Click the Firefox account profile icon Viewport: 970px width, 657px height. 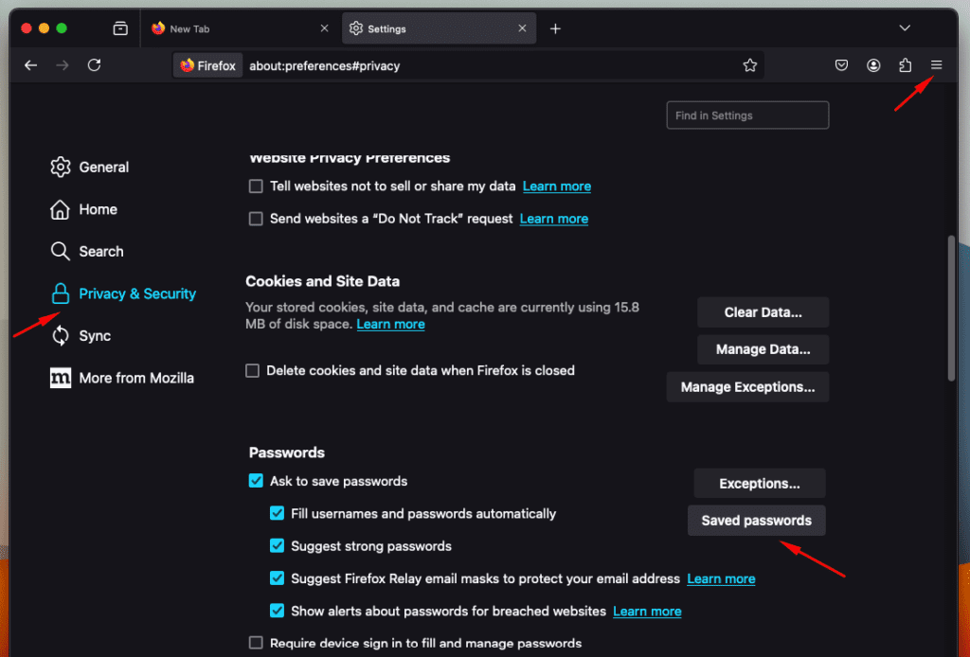tap(873, 65)
